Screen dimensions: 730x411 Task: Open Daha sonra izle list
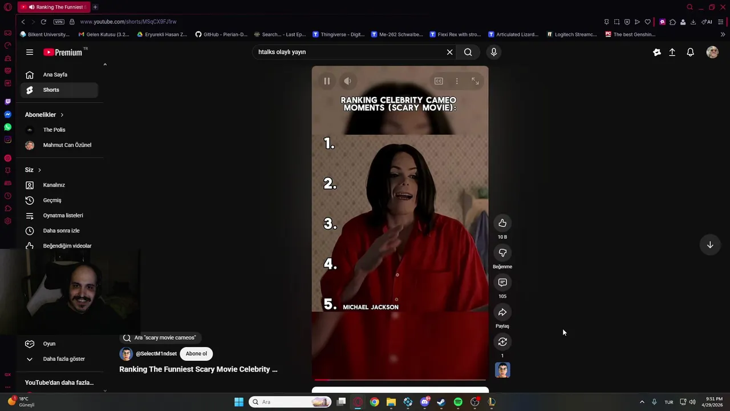(x=59, y=231)
